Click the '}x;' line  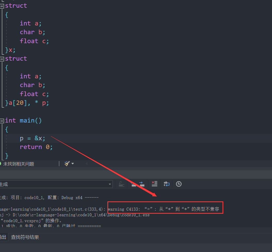pos(10,50)
